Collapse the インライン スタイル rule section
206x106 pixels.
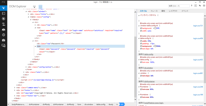click(x=139, y=15)
